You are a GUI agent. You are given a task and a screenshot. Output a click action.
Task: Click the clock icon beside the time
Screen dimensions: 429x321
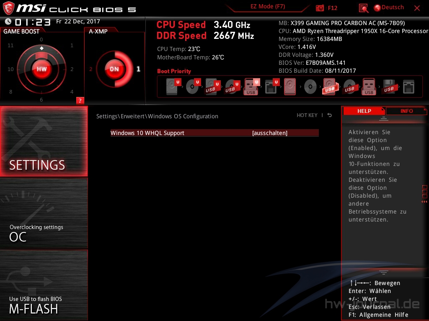point(8,22)
